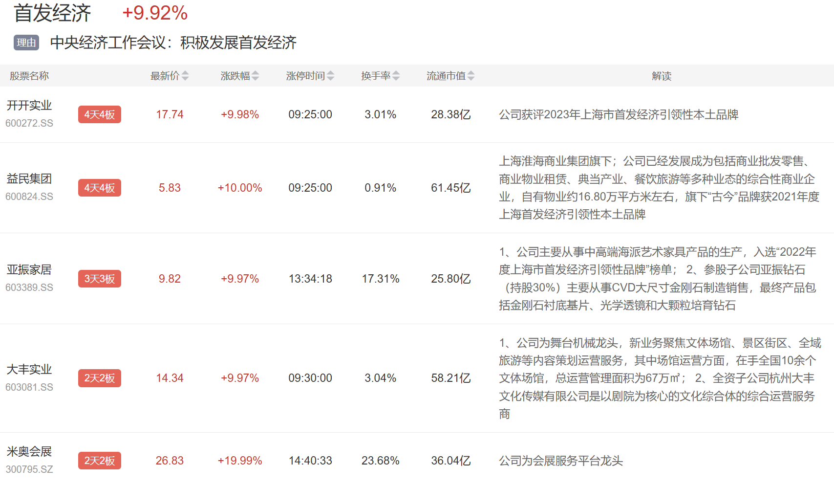
Task: Open 益民集团 stock details
Action: [x=29, y=179]
